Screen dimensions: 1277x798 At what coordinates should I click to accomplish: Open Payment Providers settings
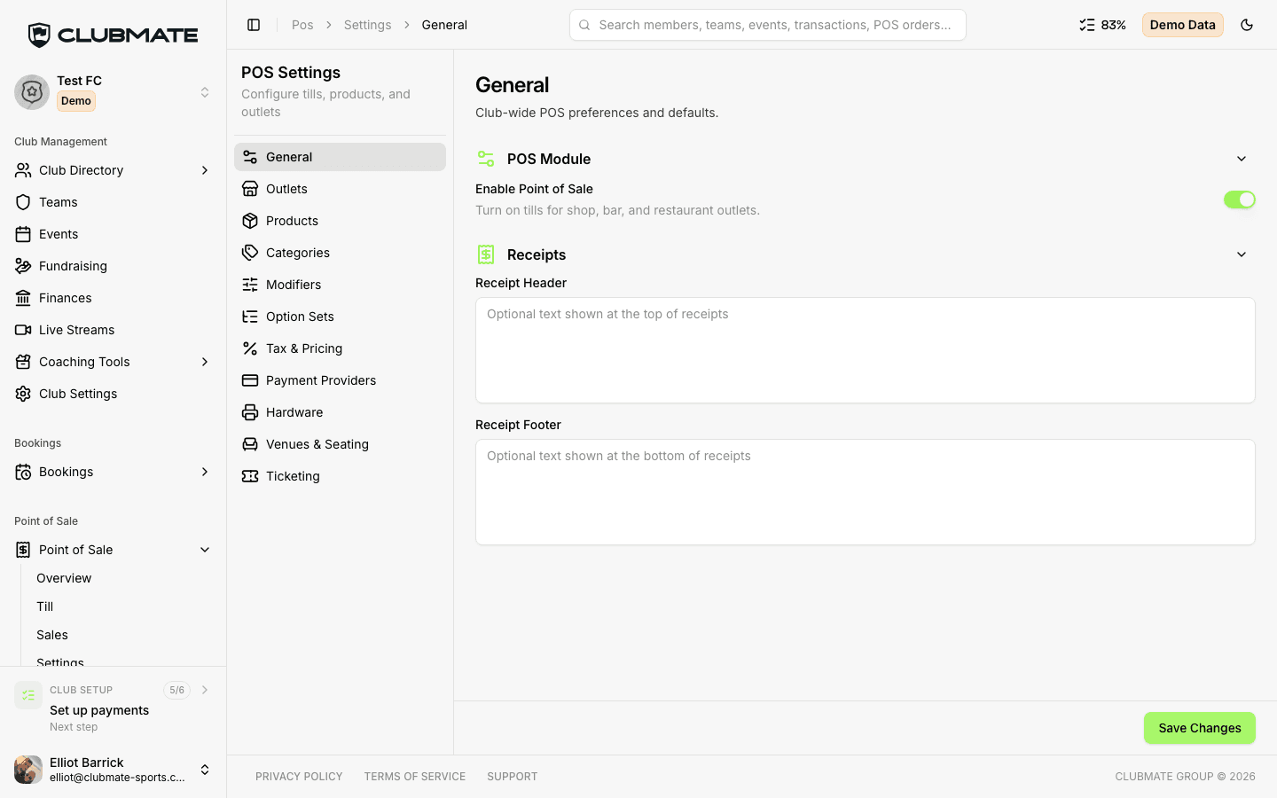(x=340, y=380)
